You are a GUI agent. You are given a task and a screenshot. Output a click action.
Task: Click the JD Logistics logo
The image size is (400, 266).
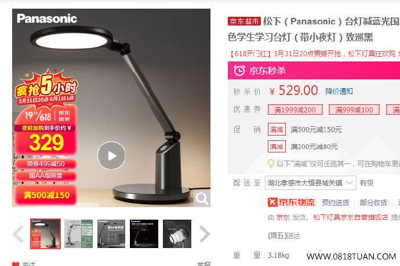click(292, 202)
